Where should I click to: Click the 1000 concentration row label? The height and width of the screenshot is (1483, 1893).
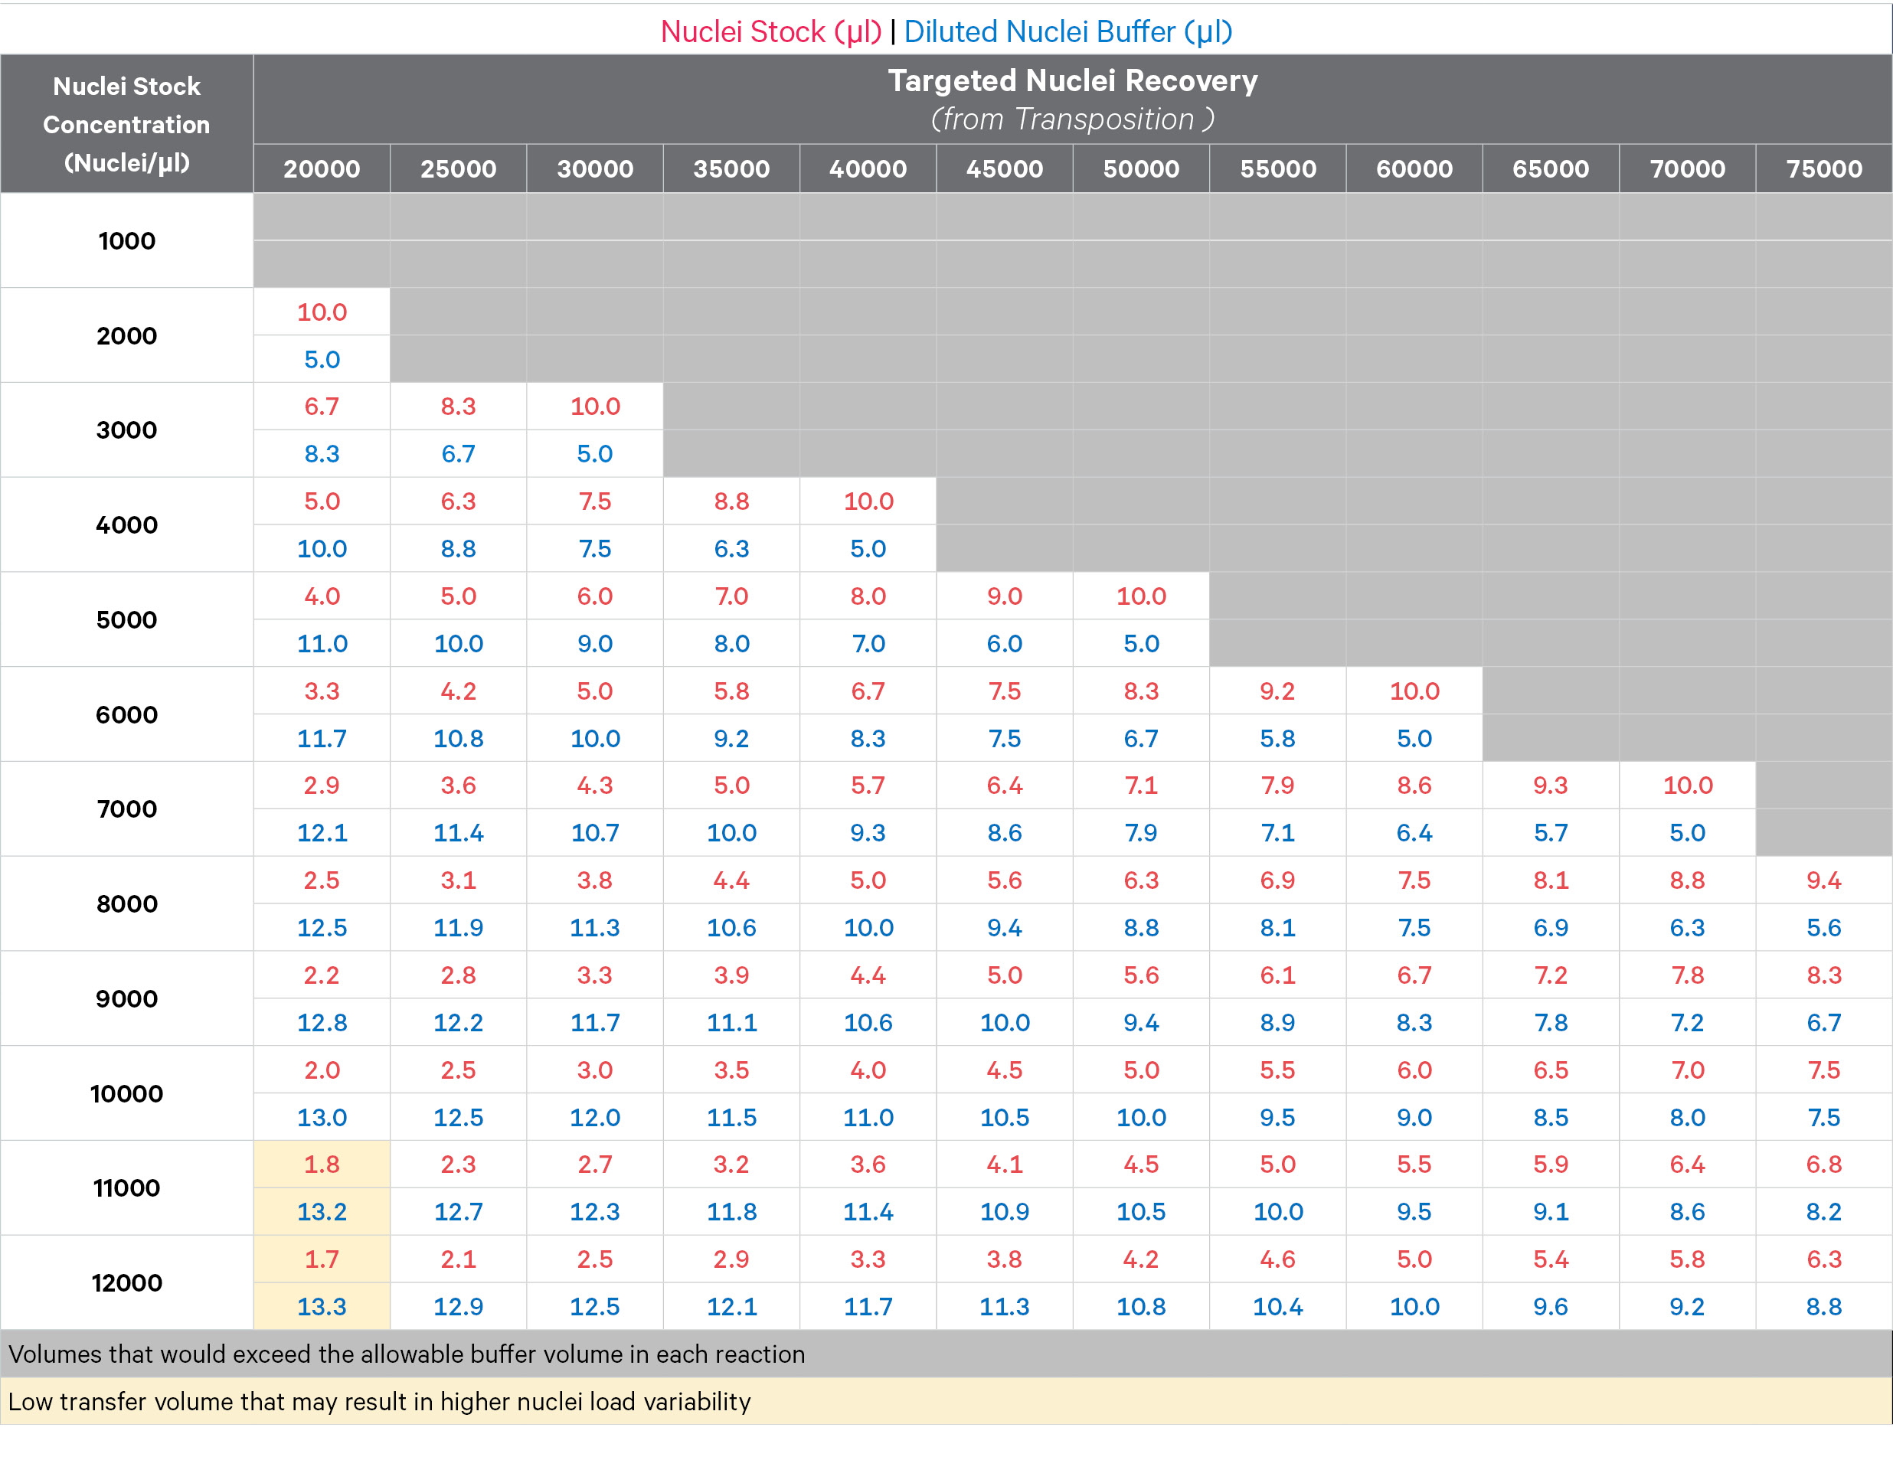tap(127, 240)
